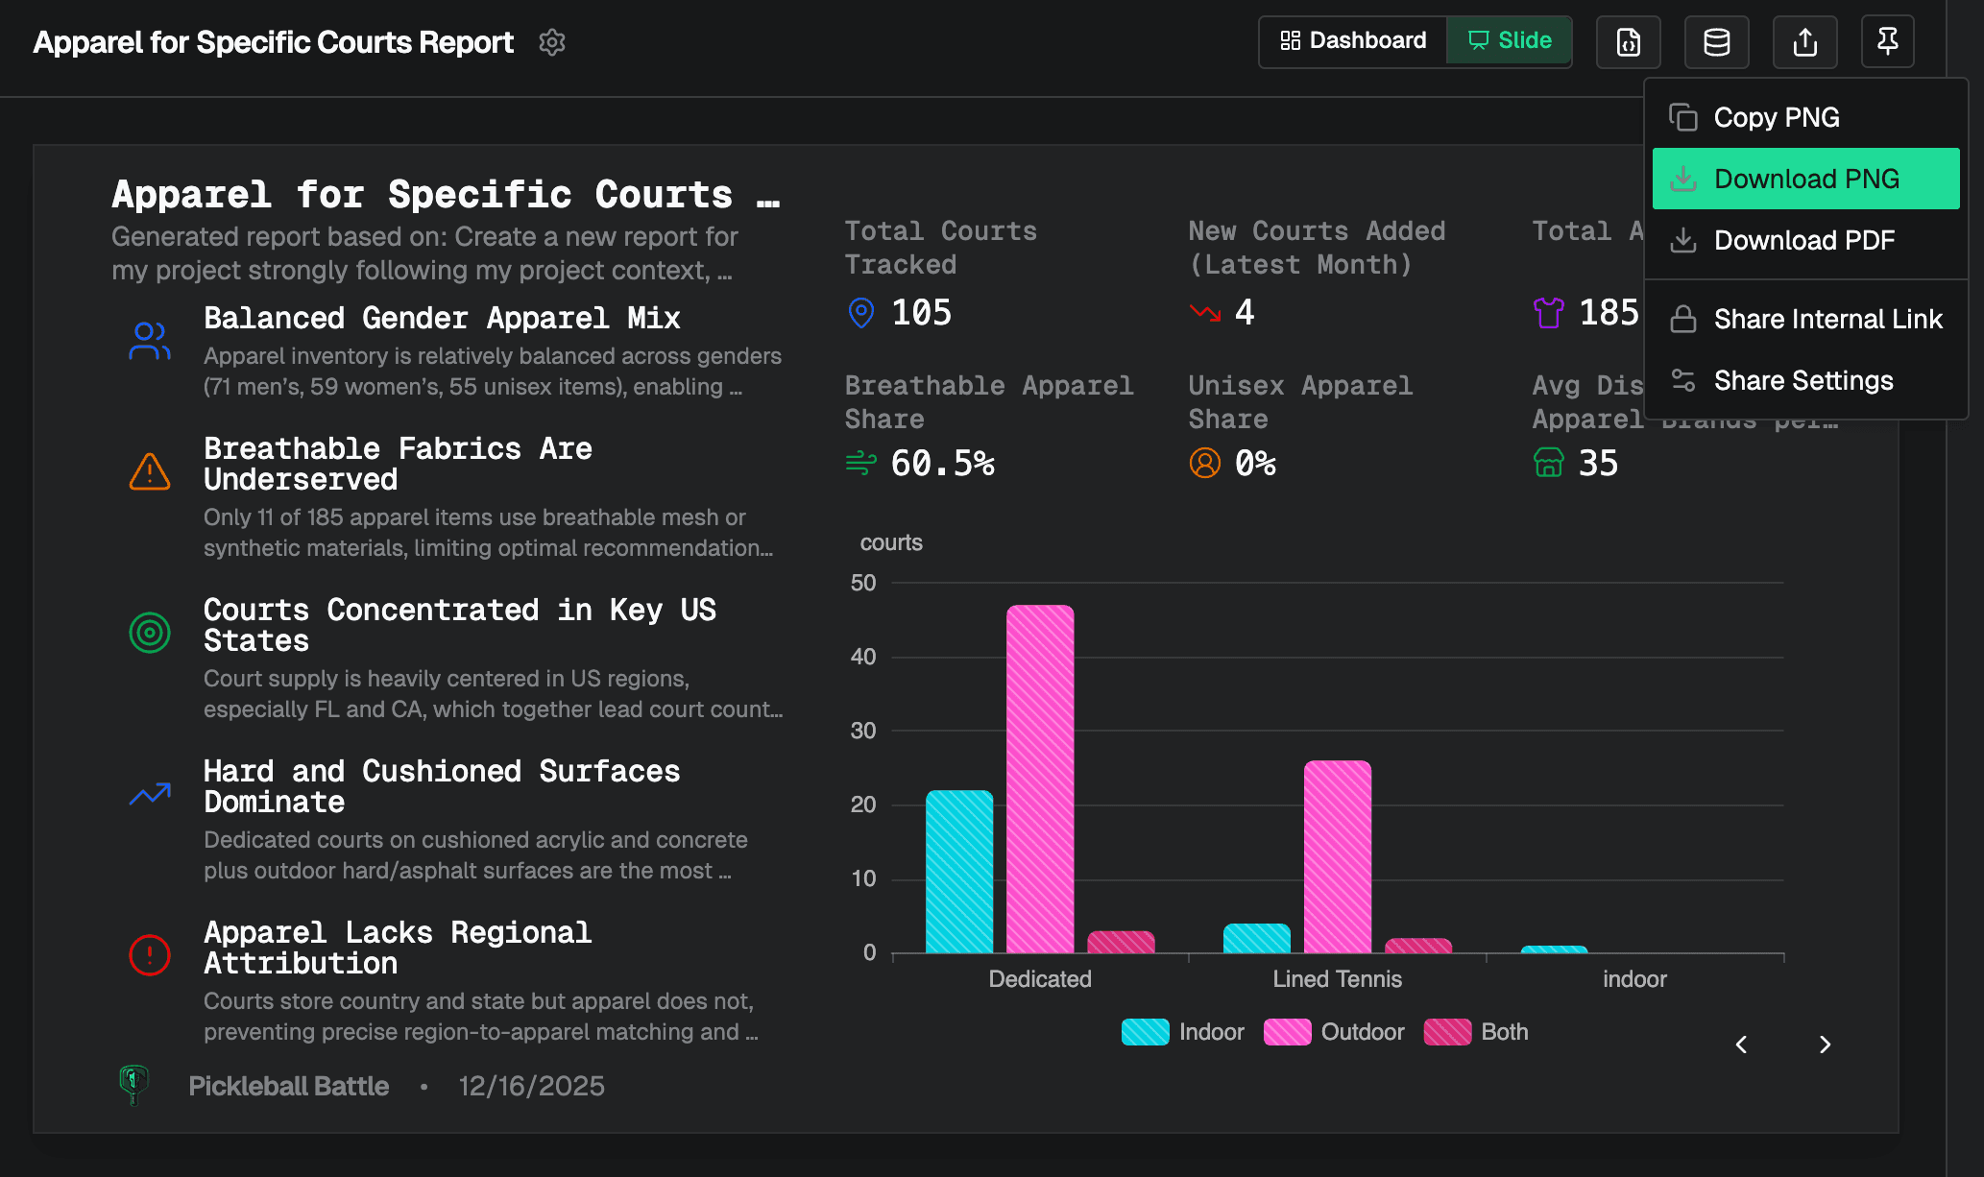Click the share/export icon button

[1804, 42]
